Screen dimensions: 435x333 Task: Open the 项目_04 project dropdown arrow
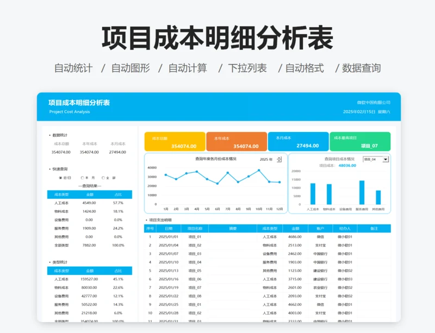pyautogui.click(x=386, y=159)
